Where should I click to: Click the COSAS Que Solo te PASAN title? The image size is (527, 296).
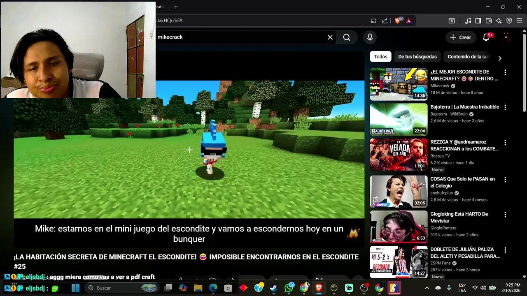pyautogui.click(x=462, y=183)
